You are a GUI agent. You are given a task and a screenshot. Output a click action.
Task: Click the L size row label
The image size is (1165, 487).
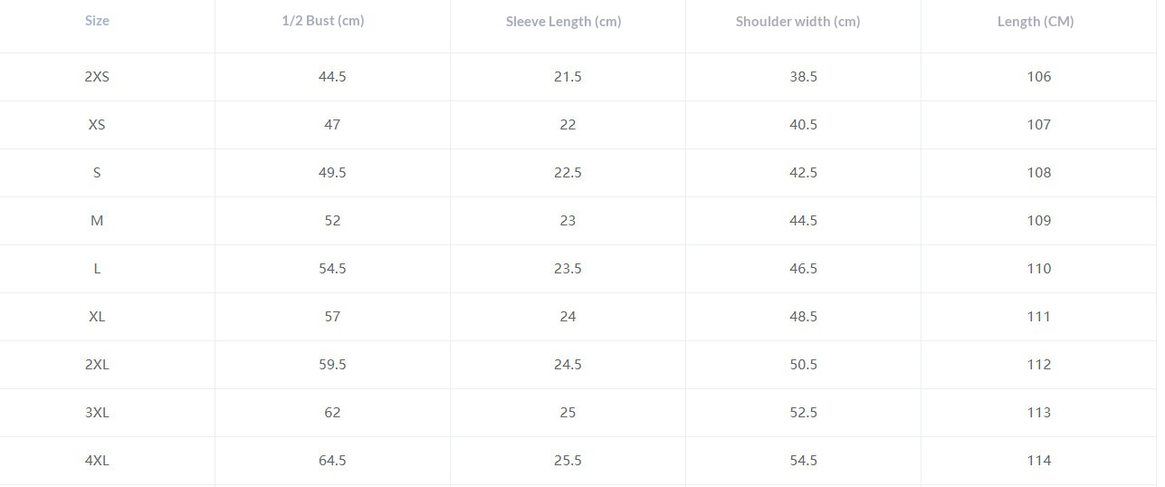click(x=97, y=269)
